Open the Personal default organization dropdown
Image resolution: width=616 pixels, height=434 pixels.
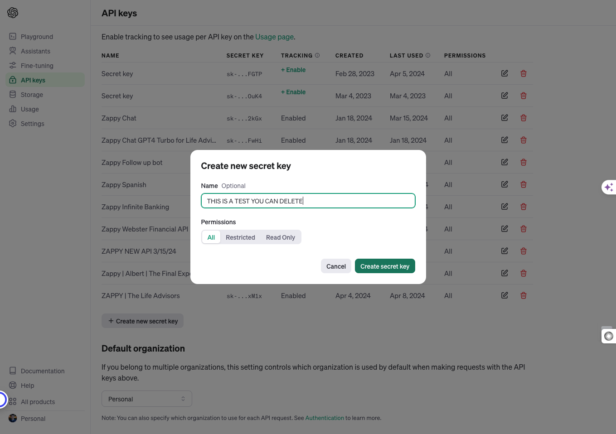coord(147,399)
